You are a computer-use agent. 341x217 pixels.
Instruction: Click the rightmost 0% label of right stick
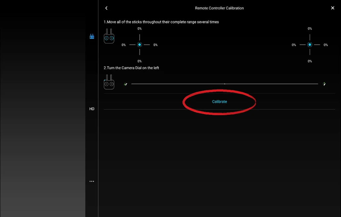(x=325, y=45)
